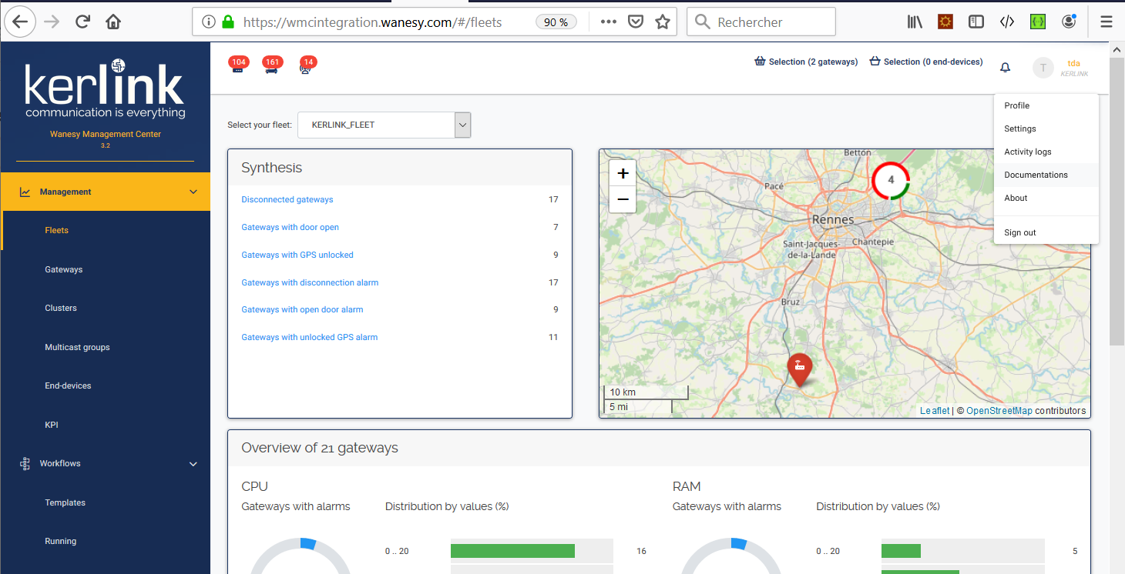Open the Disconnected gateways link
The height and width of the screenshot is (574, 1125).
[x=287, y=199]
